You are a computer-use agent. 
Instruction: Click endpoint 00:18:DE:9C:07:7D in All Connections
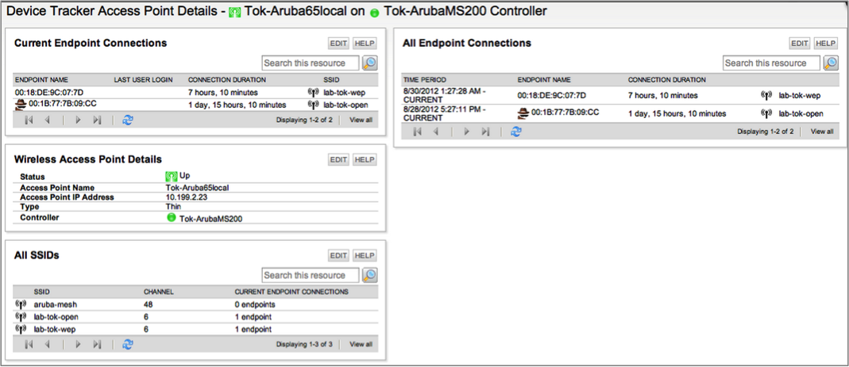[x=552, y=95]
